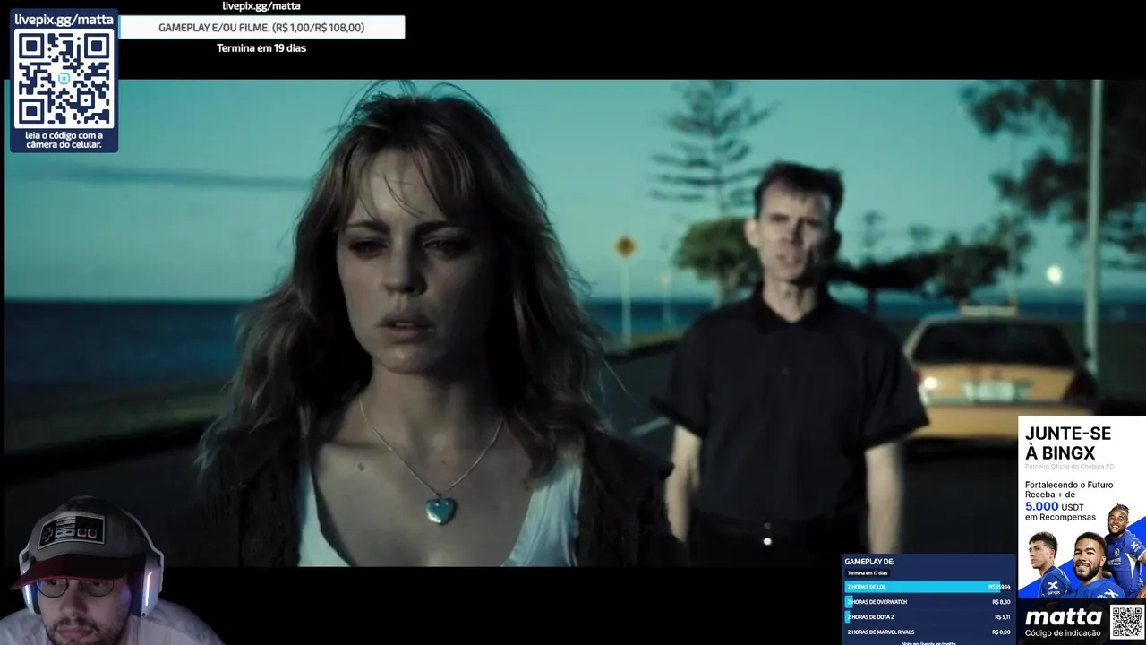Click the '2 HORAS DE OVERWATCH' poll row

click(928, 602)
